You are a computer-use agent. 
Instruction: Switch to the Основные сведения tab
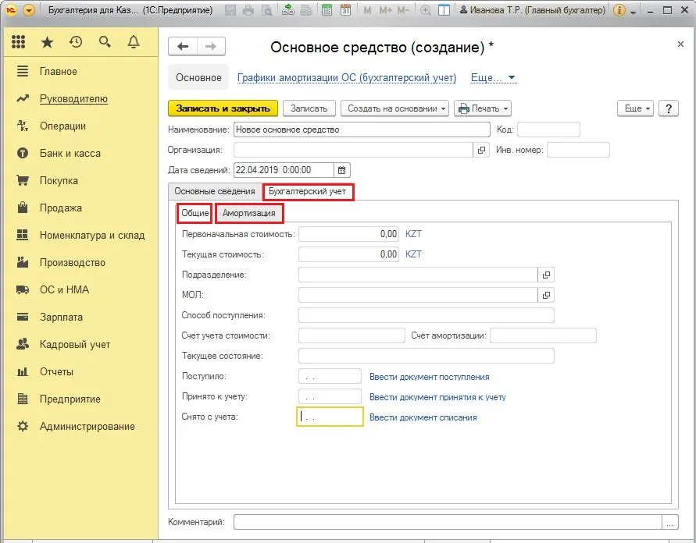point(215,191)
